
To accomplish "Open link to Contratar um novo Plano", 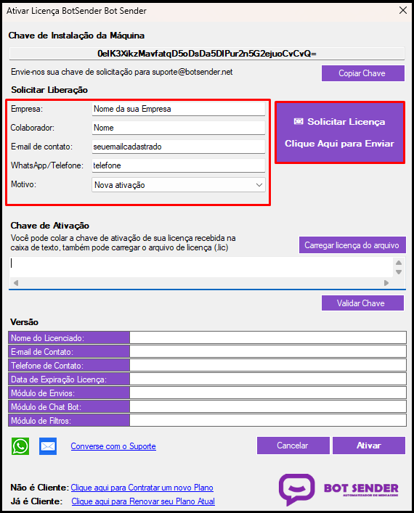I will coord(142,488).
